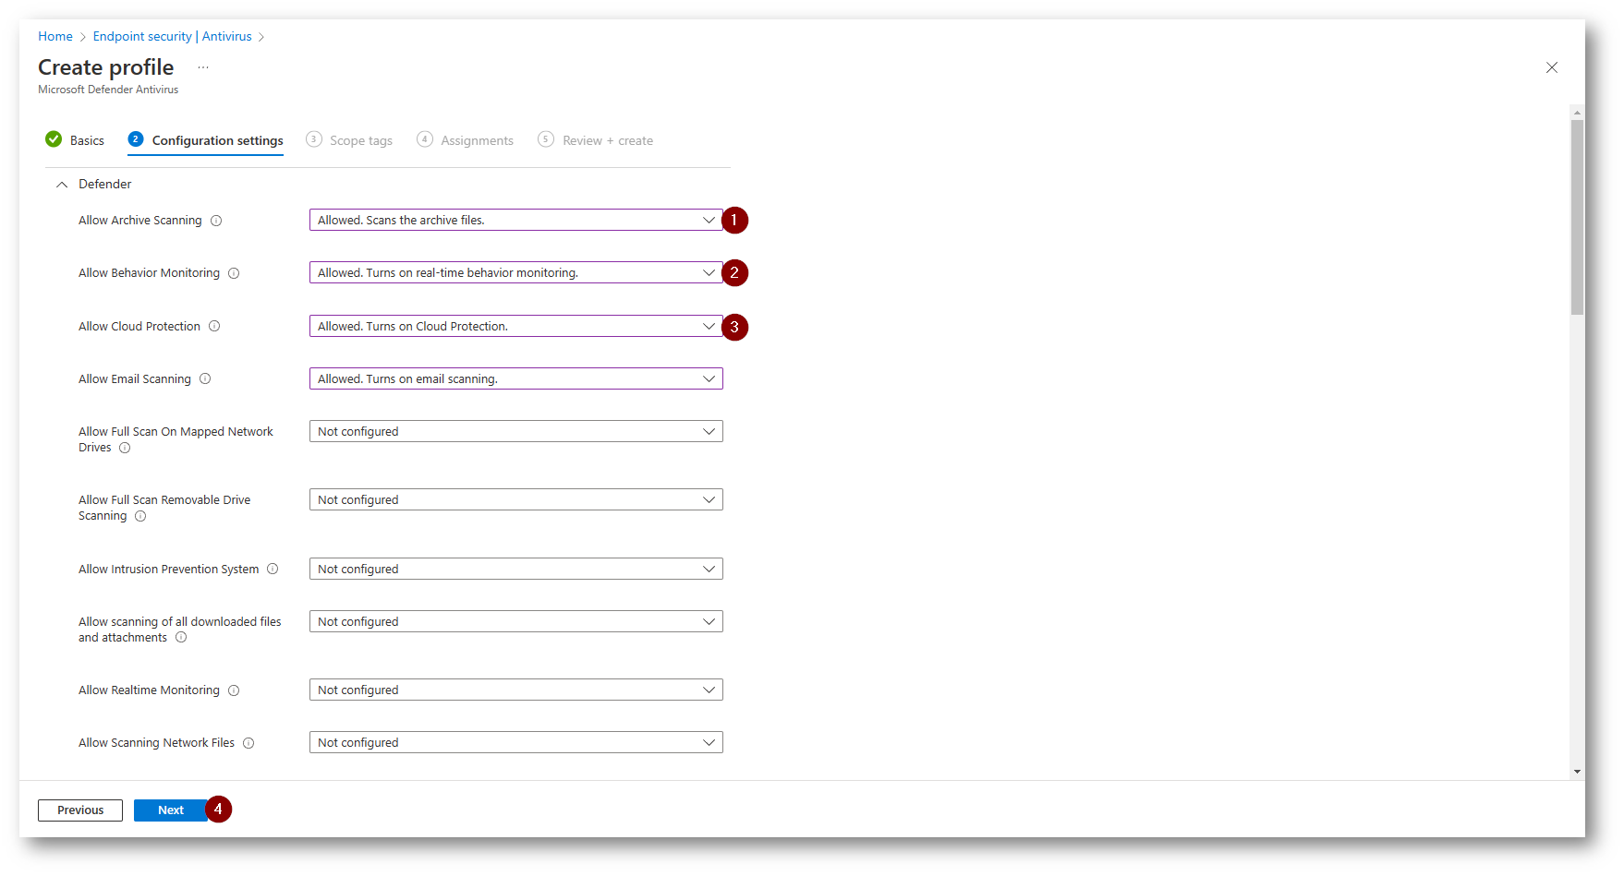Close the Create profile pane
The height and width of the screenshot is (876, 1624).
point(1552,67)
